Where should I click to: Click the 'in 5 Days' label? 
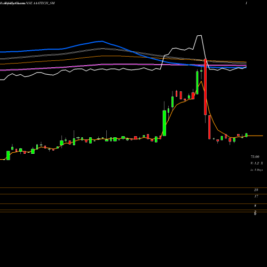[x=256, y=170]
